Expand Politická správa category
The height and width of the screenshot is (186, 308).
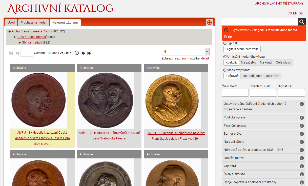263,118
